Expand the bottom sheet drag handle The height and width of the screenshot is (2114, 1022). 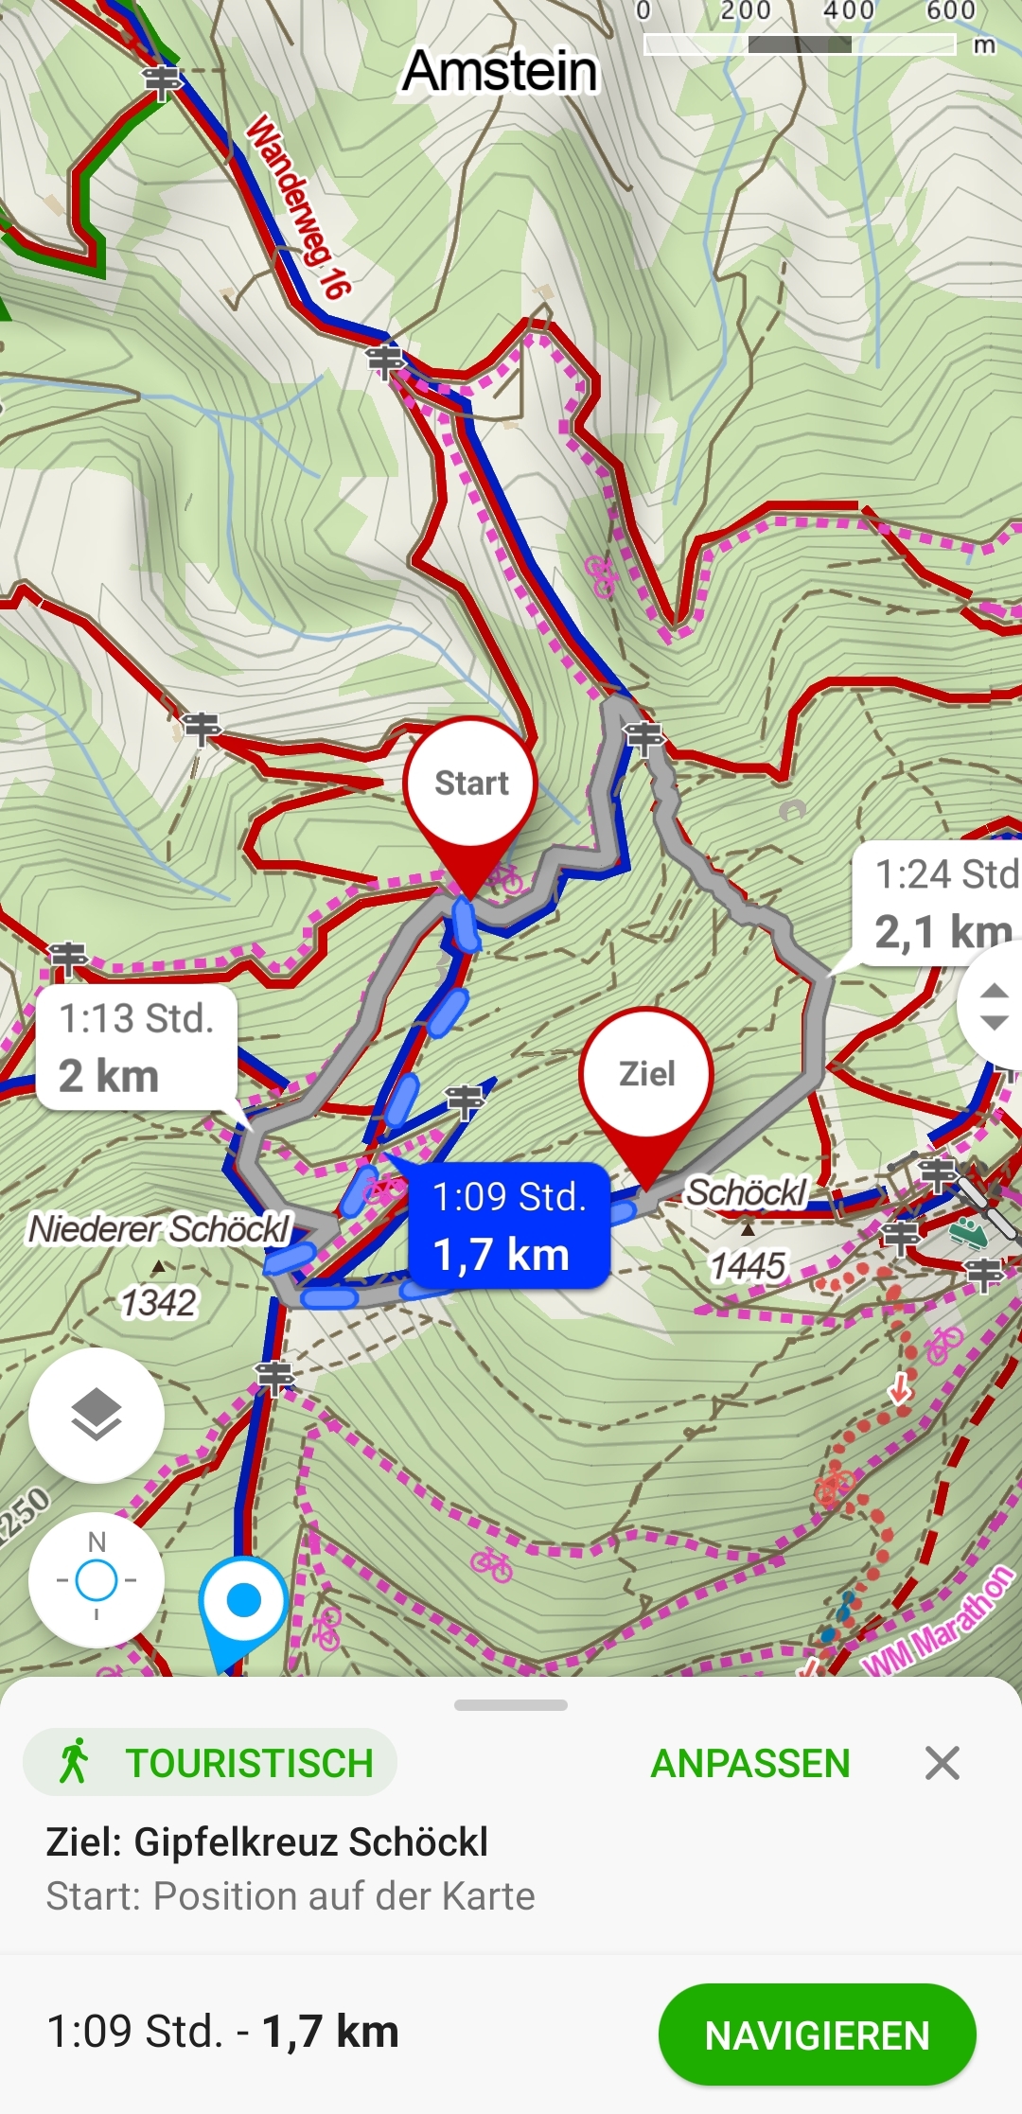click(x=511, y=1705)
